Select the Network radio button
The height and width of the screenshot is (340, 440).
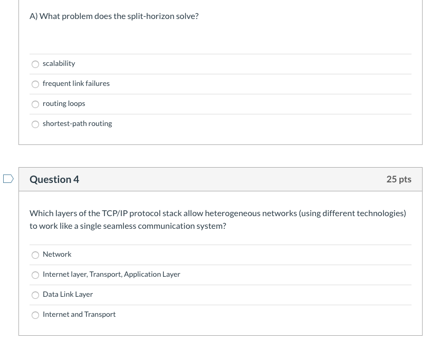pyautogui.click(x=35, y=255)
